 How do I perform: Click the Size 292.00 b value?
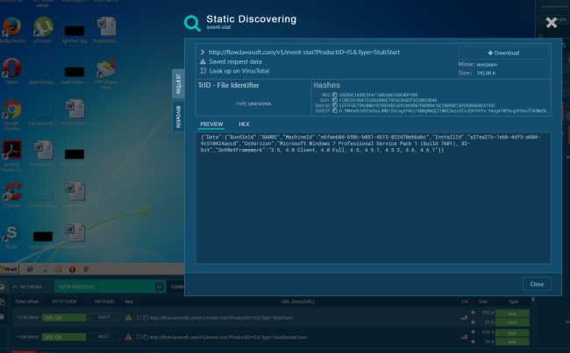[486, 73]
